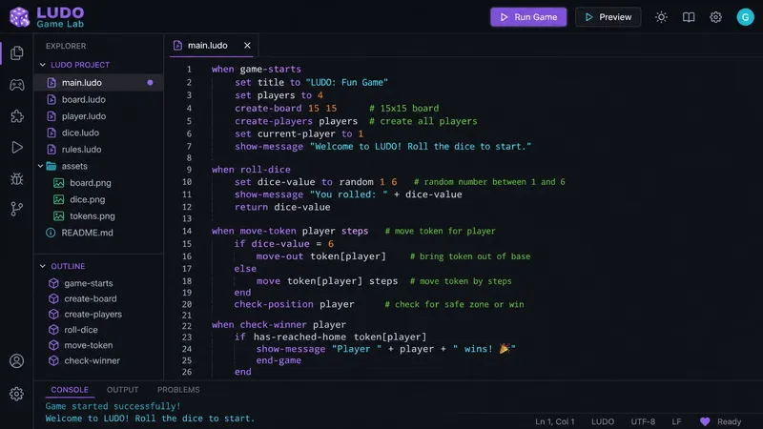Click line number 14 in gutter
This screenshot has height=429, width=763.
pyautogui.click(x=187, y=231)
